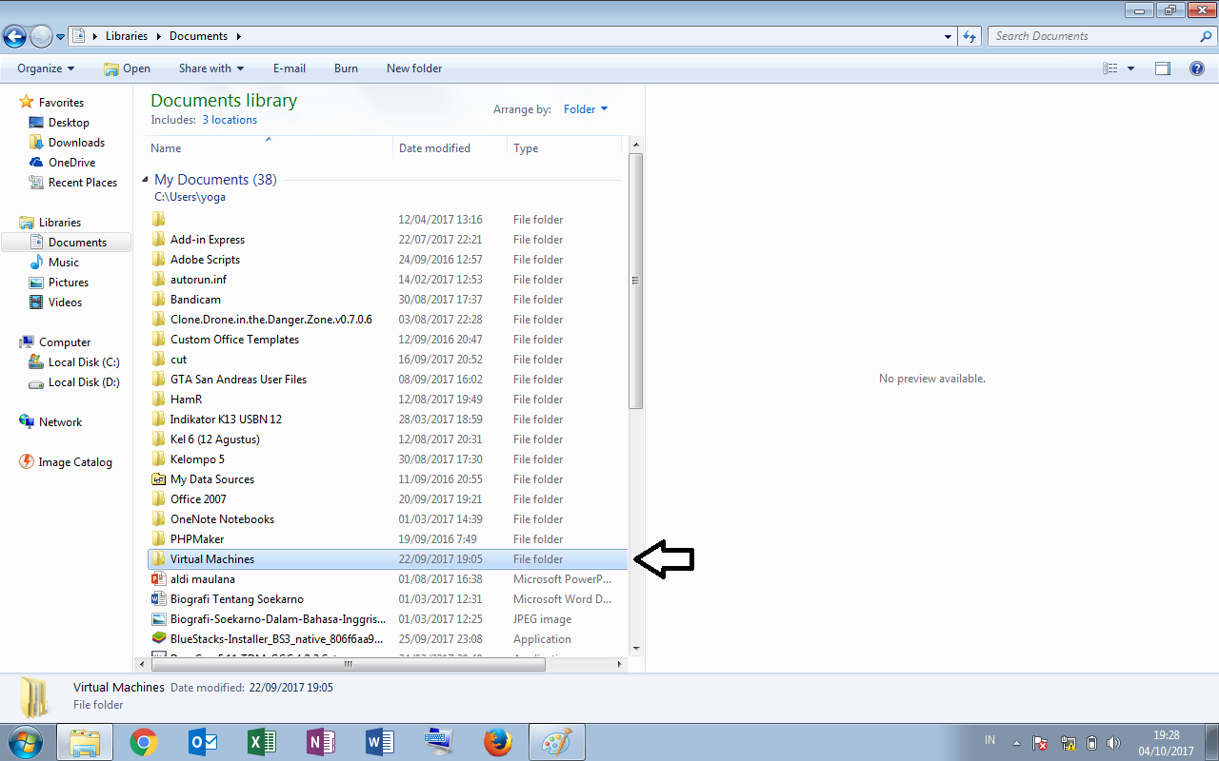Select the Virtual Machines folder
This screenshot has width=1219, height=761.
(211, 558)
